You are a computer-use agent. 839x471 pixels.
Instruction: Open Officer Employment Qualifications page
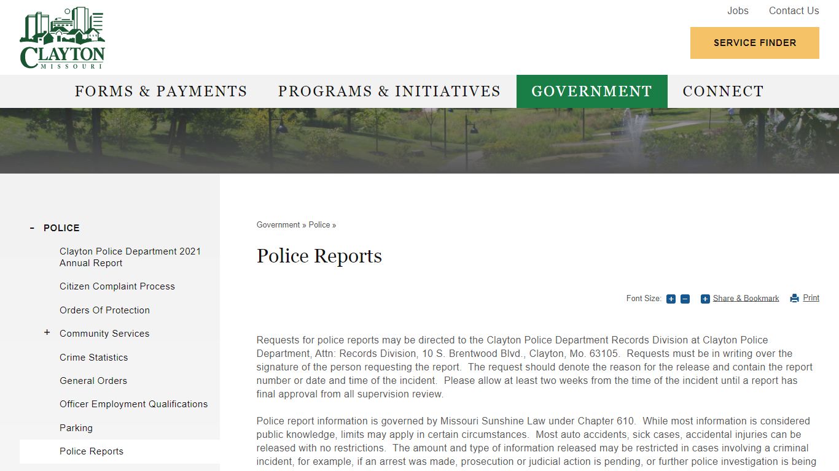(x=134, y=404)
